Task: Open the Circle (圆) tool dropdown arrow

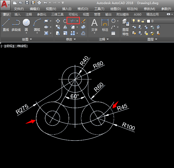Action: click(x=26, y=33)
